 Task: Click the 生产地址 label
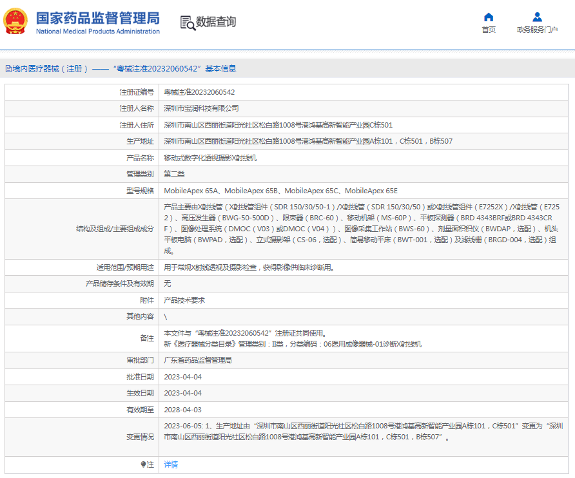click(140, 141)
